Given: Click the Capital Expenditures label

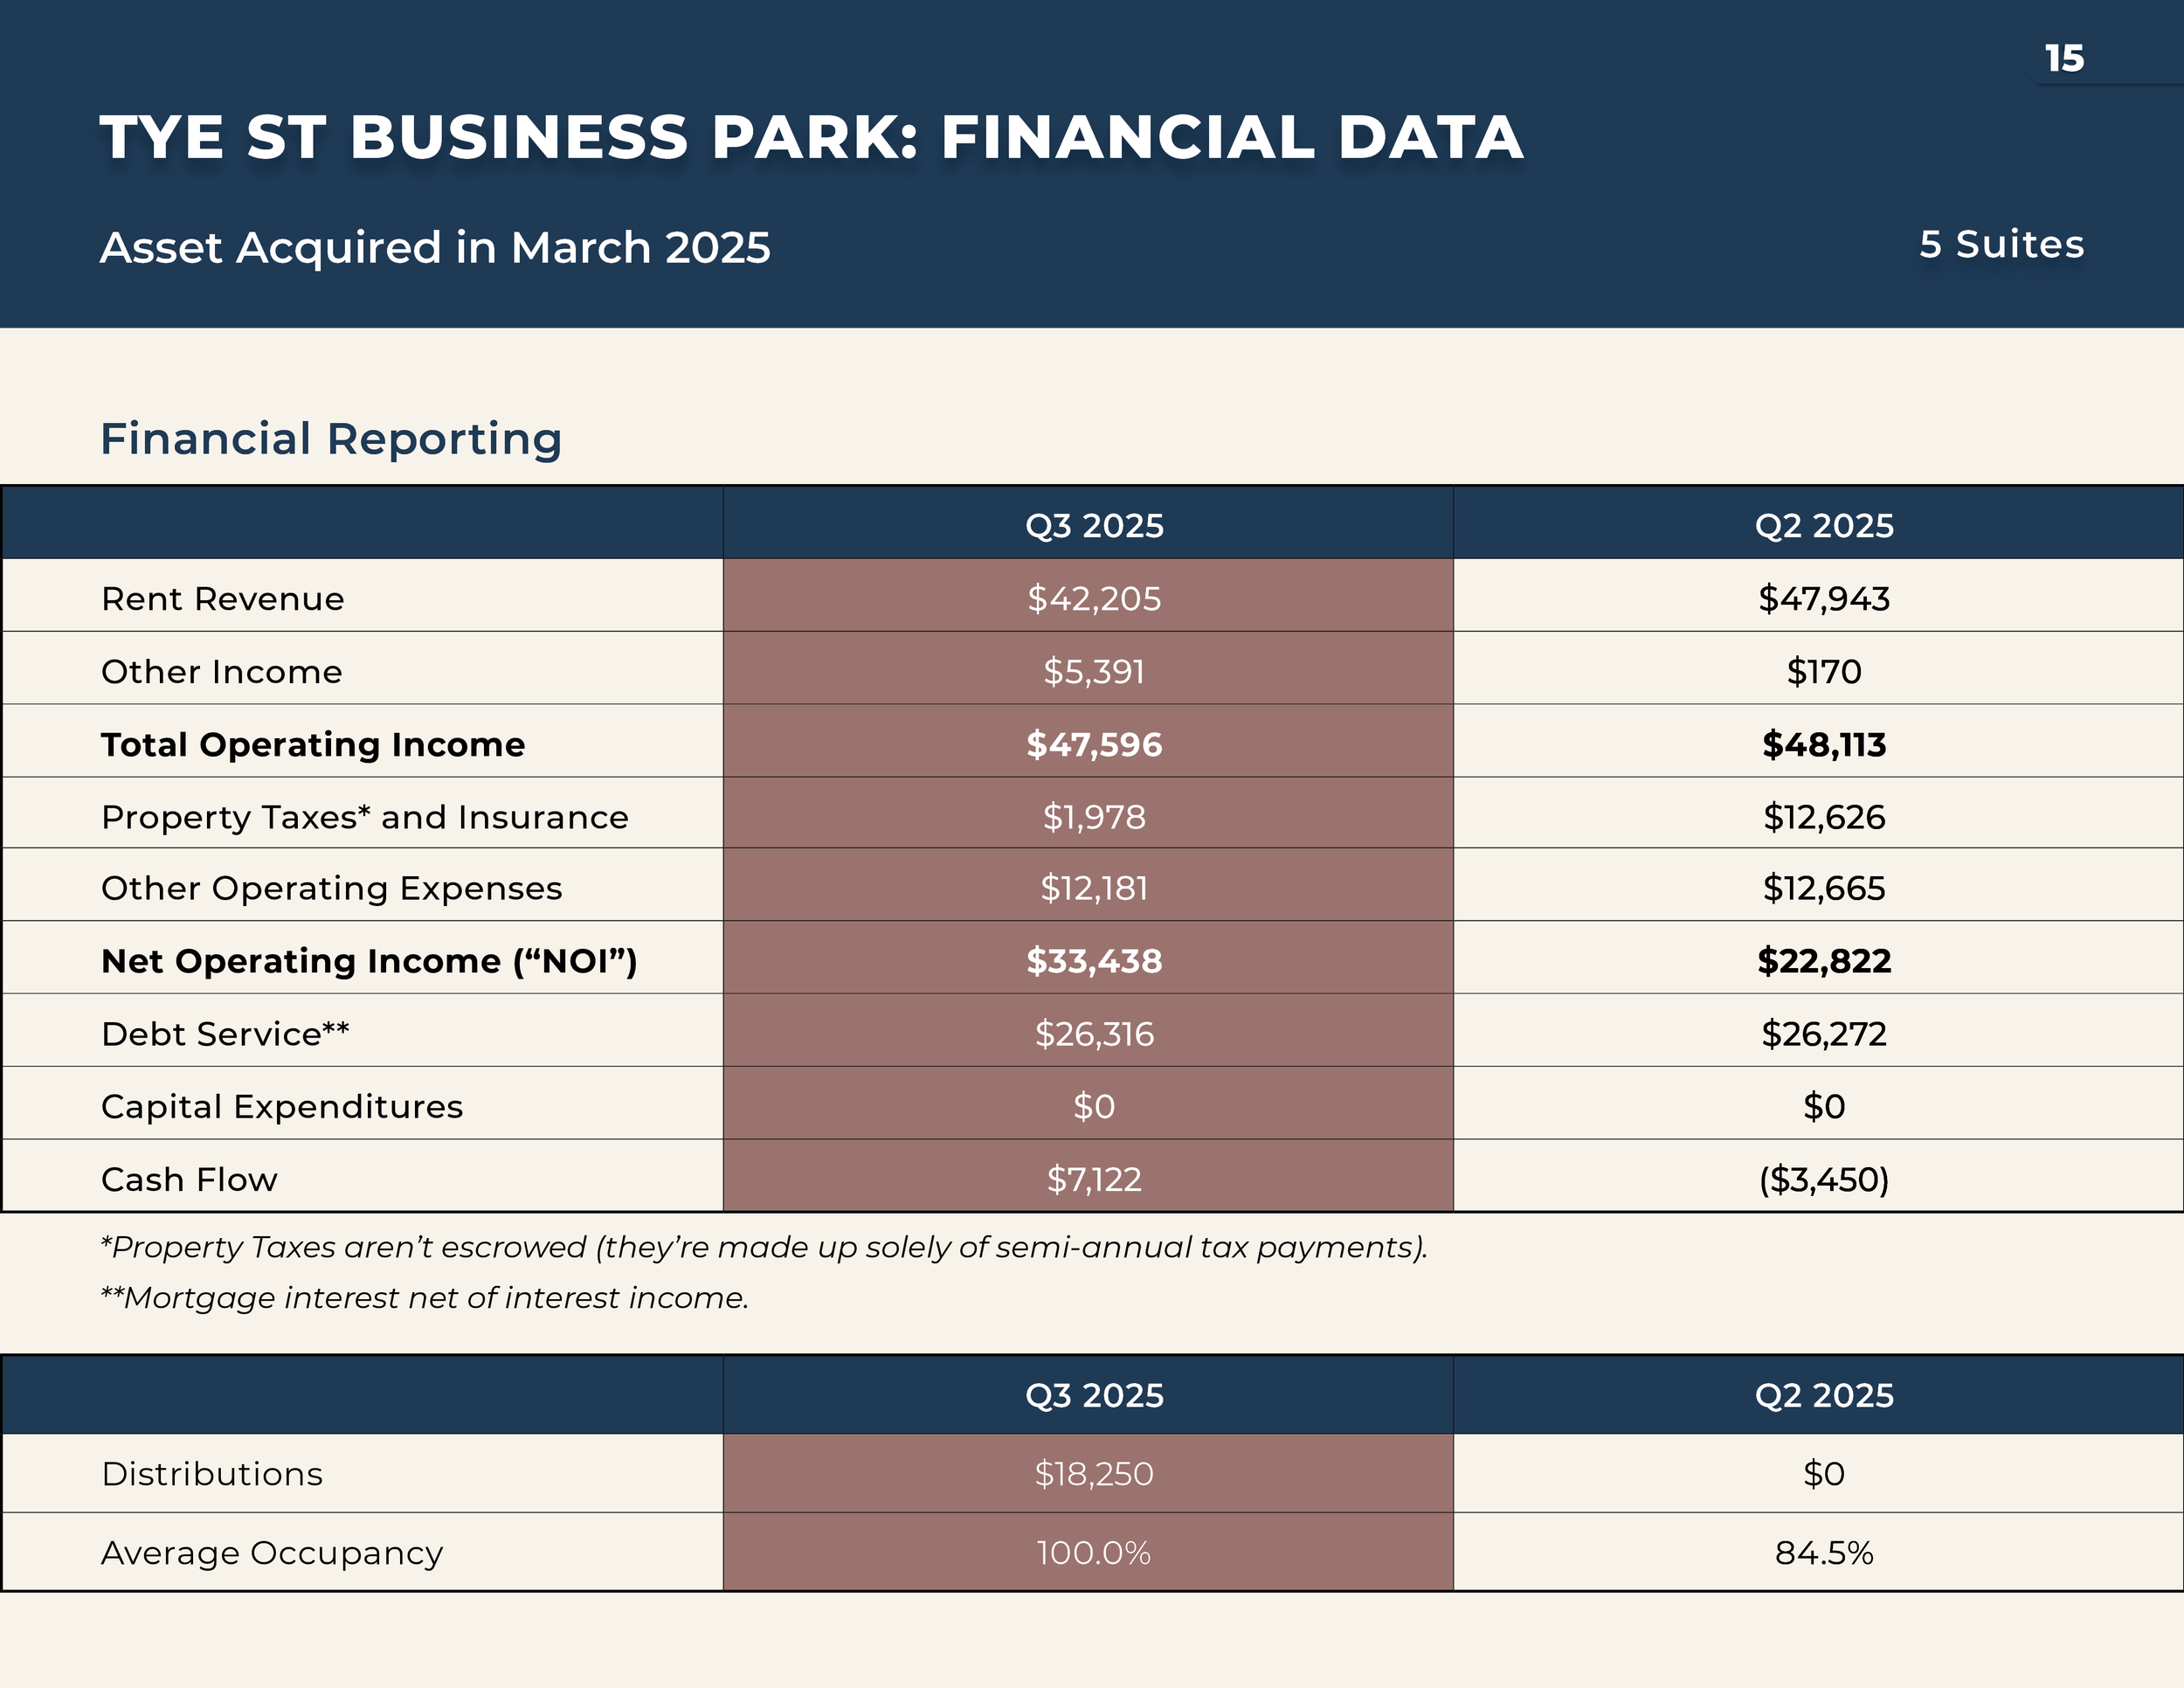Looking at the screenshot, I should point(282,1106).
